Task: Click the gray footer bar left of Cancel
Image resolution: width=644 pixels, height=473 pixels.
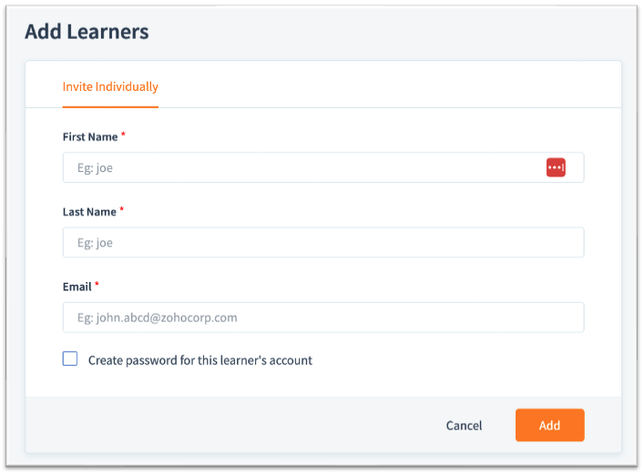Action: (228, 425)
